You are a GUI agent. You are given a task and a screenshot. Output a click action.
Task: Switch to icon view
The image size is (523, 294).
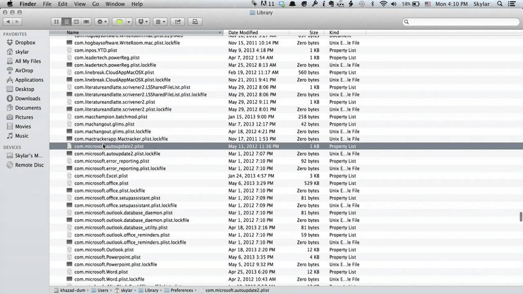click(56, 22)
